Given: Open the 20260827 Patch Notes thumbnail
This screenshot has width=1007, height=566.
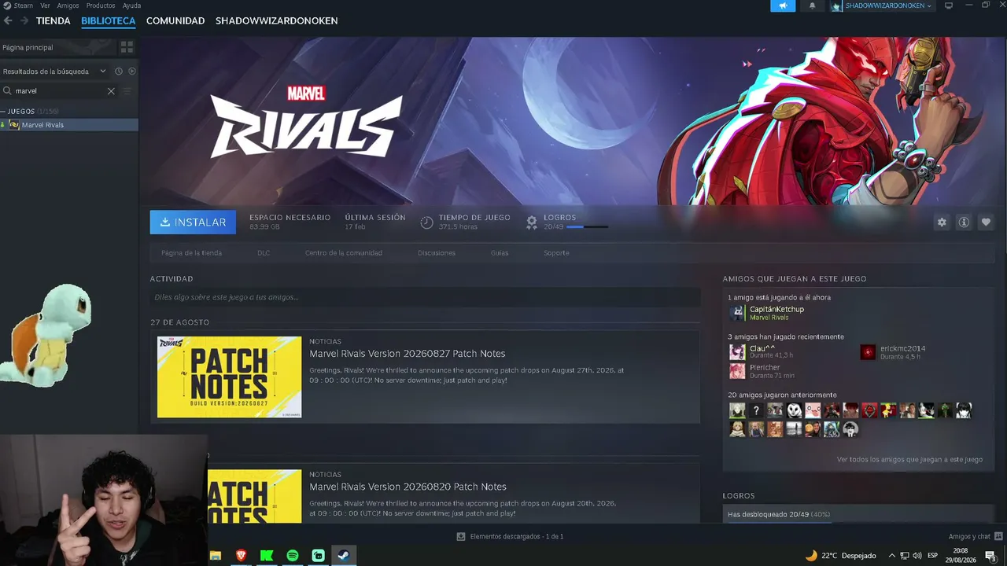Looking at the screenshot, I should pos(229,377).
